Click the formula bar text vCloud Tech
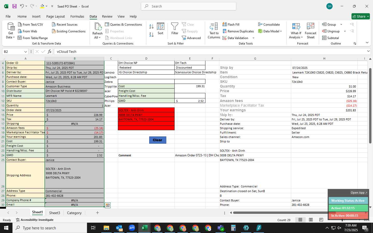Image resolution: width=373 pixels, height=233 pixels. [x=67, y=52]
